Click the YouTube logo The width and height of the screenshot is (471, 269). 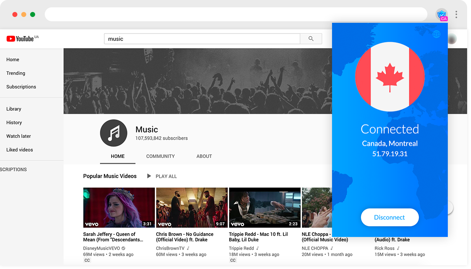point(20,39)
